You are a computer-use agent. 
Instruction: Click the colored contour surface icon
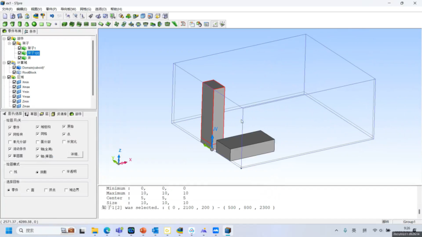pos(36,16)
